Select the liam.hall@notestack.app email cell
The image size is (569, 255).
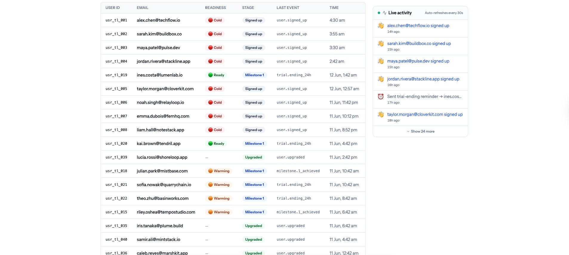pos(161,130)
